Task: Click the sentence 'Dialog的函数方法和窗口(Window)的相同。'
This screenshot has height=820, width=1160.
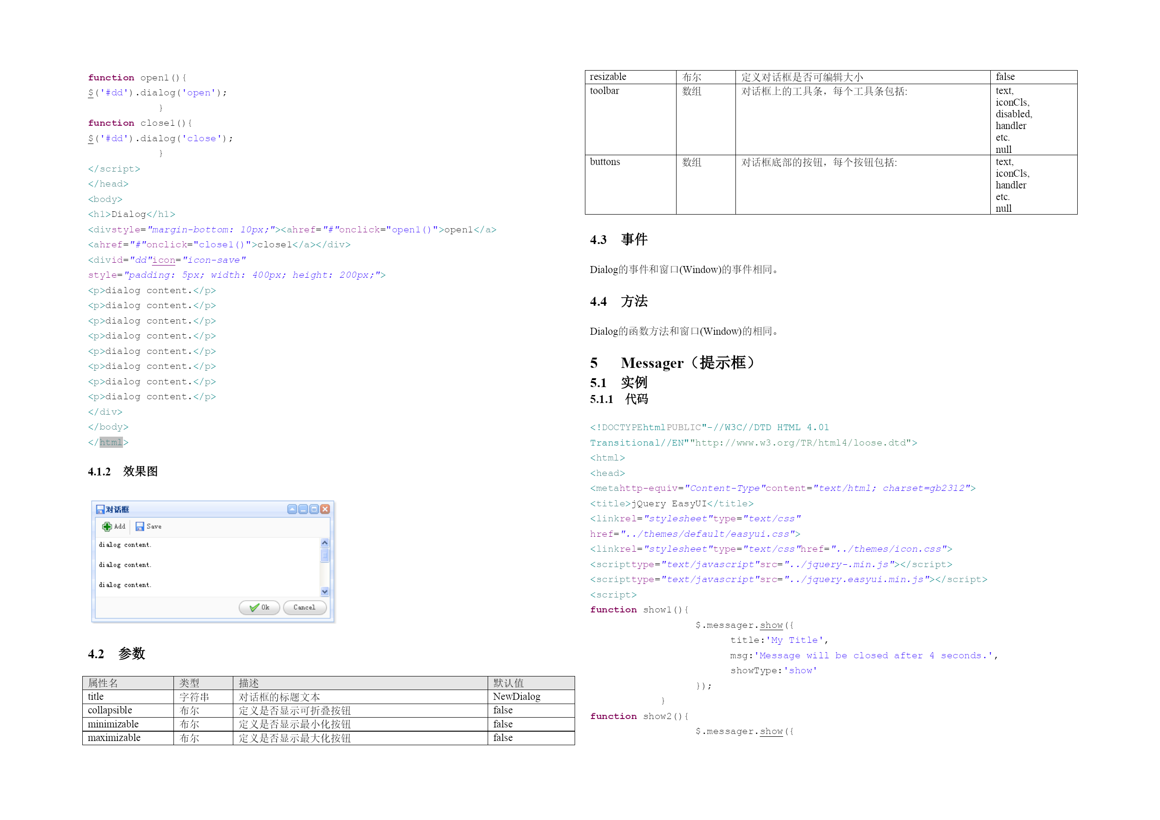Action: point(685,331)
